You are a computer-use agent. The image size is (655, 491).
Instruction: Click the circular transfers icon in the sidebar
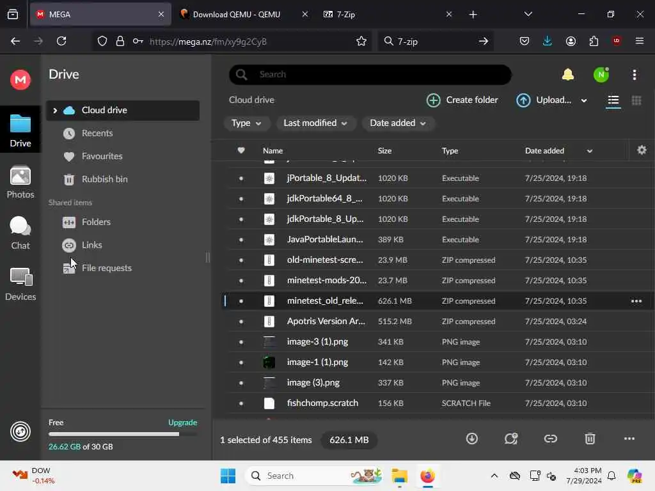click(20, 432)
